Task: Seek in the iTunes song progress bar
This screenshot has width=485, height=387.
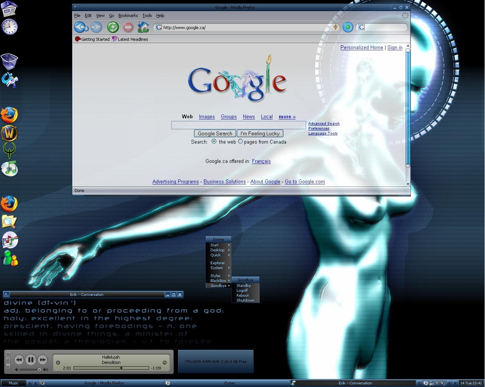Action: [111, 368]
